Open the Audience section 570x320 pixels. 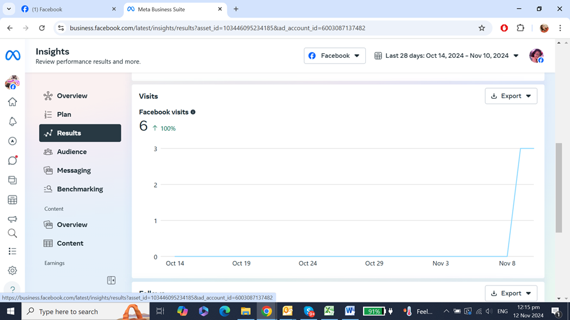pyautogui.click(x=80, y=152)
